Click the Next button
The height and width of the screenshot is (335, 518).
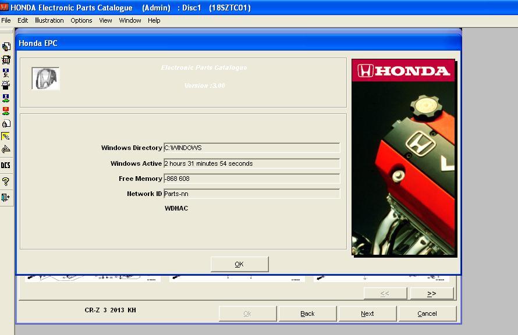coord(367,313)
